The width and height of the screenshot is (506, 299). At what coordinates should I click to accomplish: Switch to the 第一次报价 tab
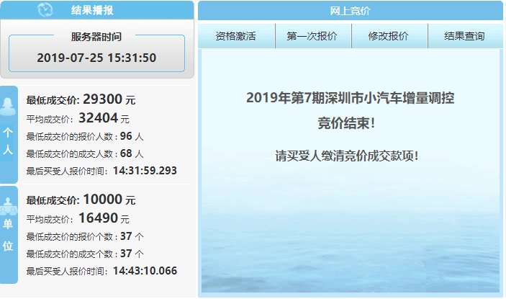click(312, 36)
